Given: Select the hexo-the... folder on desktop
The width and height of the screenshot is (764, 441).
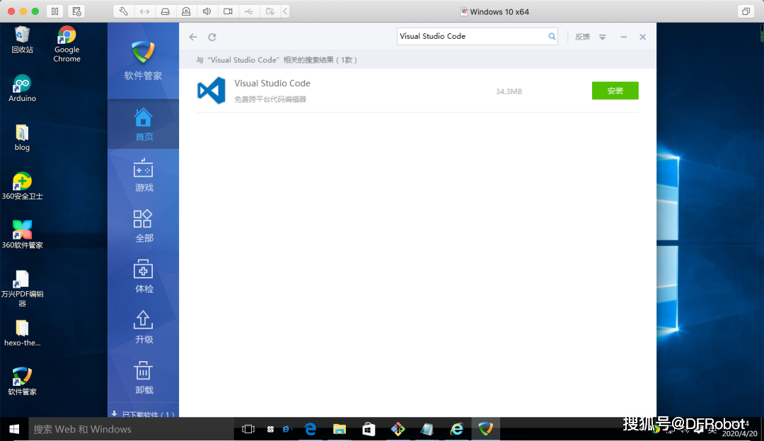Looking at the screenshot, I should [x=22, y=334].
